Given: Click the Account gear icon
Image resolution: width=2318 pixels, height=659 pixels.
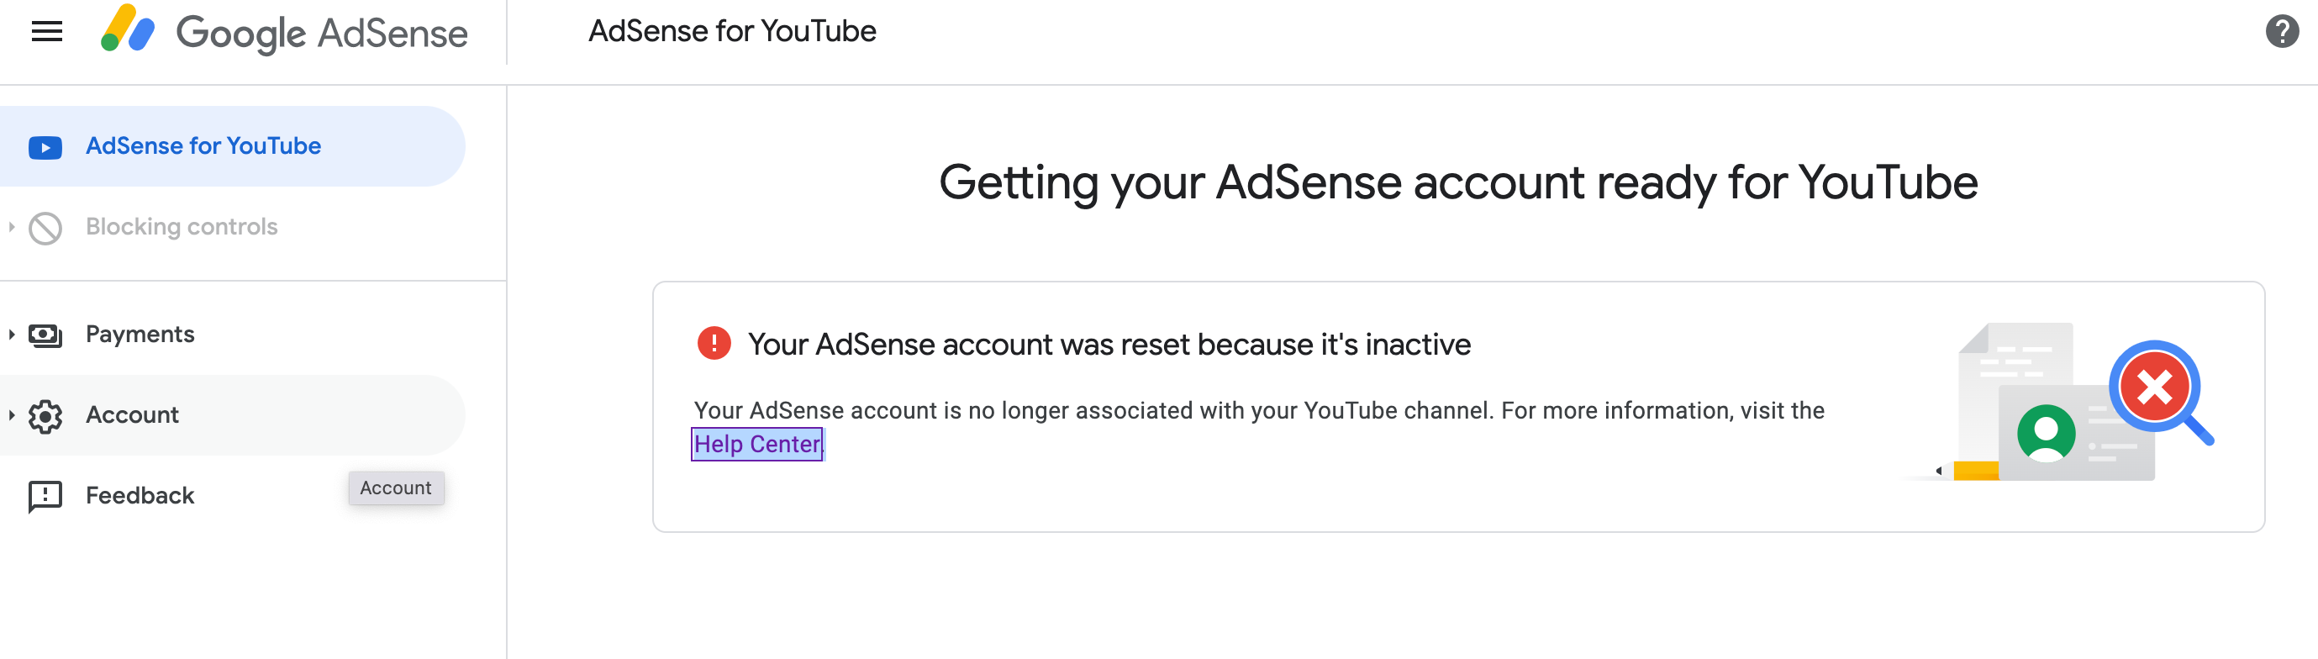Looking at the screenshot, I should (45, 416).
